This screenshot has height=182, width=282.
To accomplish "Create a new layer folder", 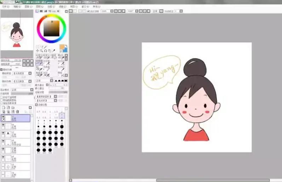I will [x=13, y=107].
